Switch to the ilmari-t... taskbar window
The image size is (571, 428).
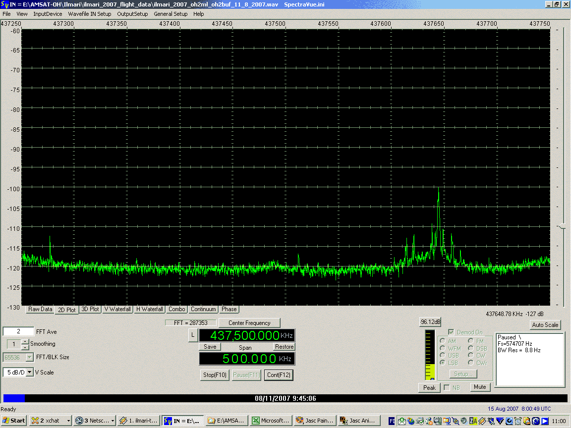139,421
